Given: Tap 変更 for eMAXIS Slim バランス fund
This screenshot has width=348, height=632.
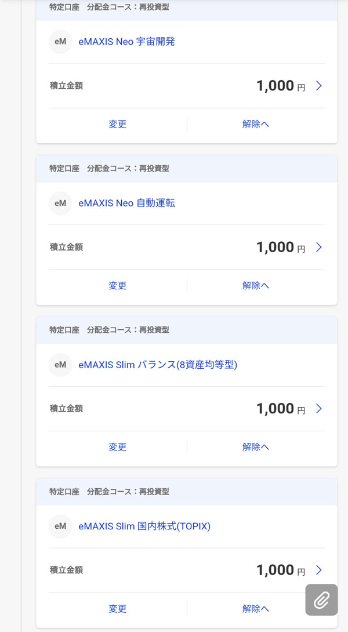Looking at the screenshot, I should (117, 447).
